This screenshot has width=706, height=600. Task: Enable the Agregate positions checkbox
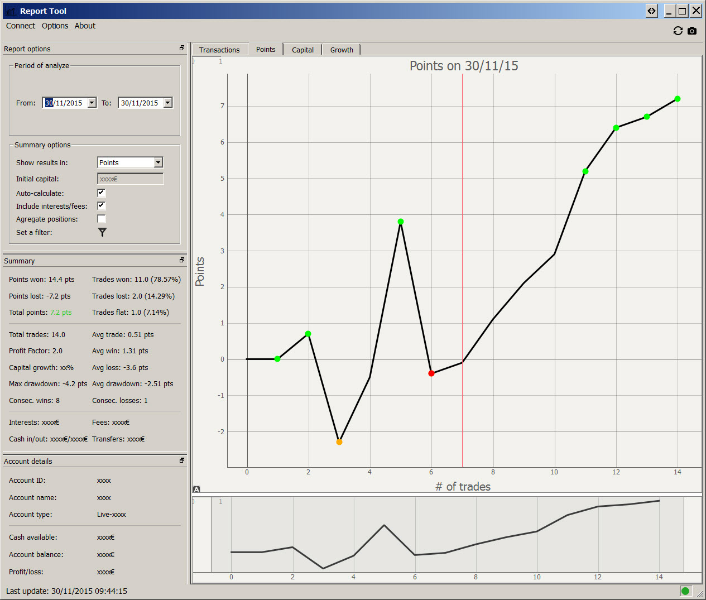[x=101, y=219]
